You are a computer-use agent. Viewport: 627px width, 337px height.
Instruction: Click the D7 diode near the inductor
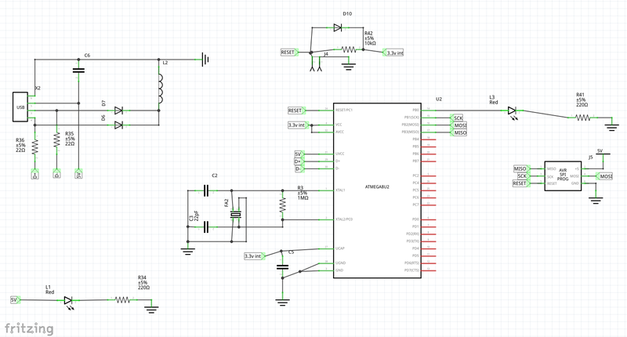point(118,111)
